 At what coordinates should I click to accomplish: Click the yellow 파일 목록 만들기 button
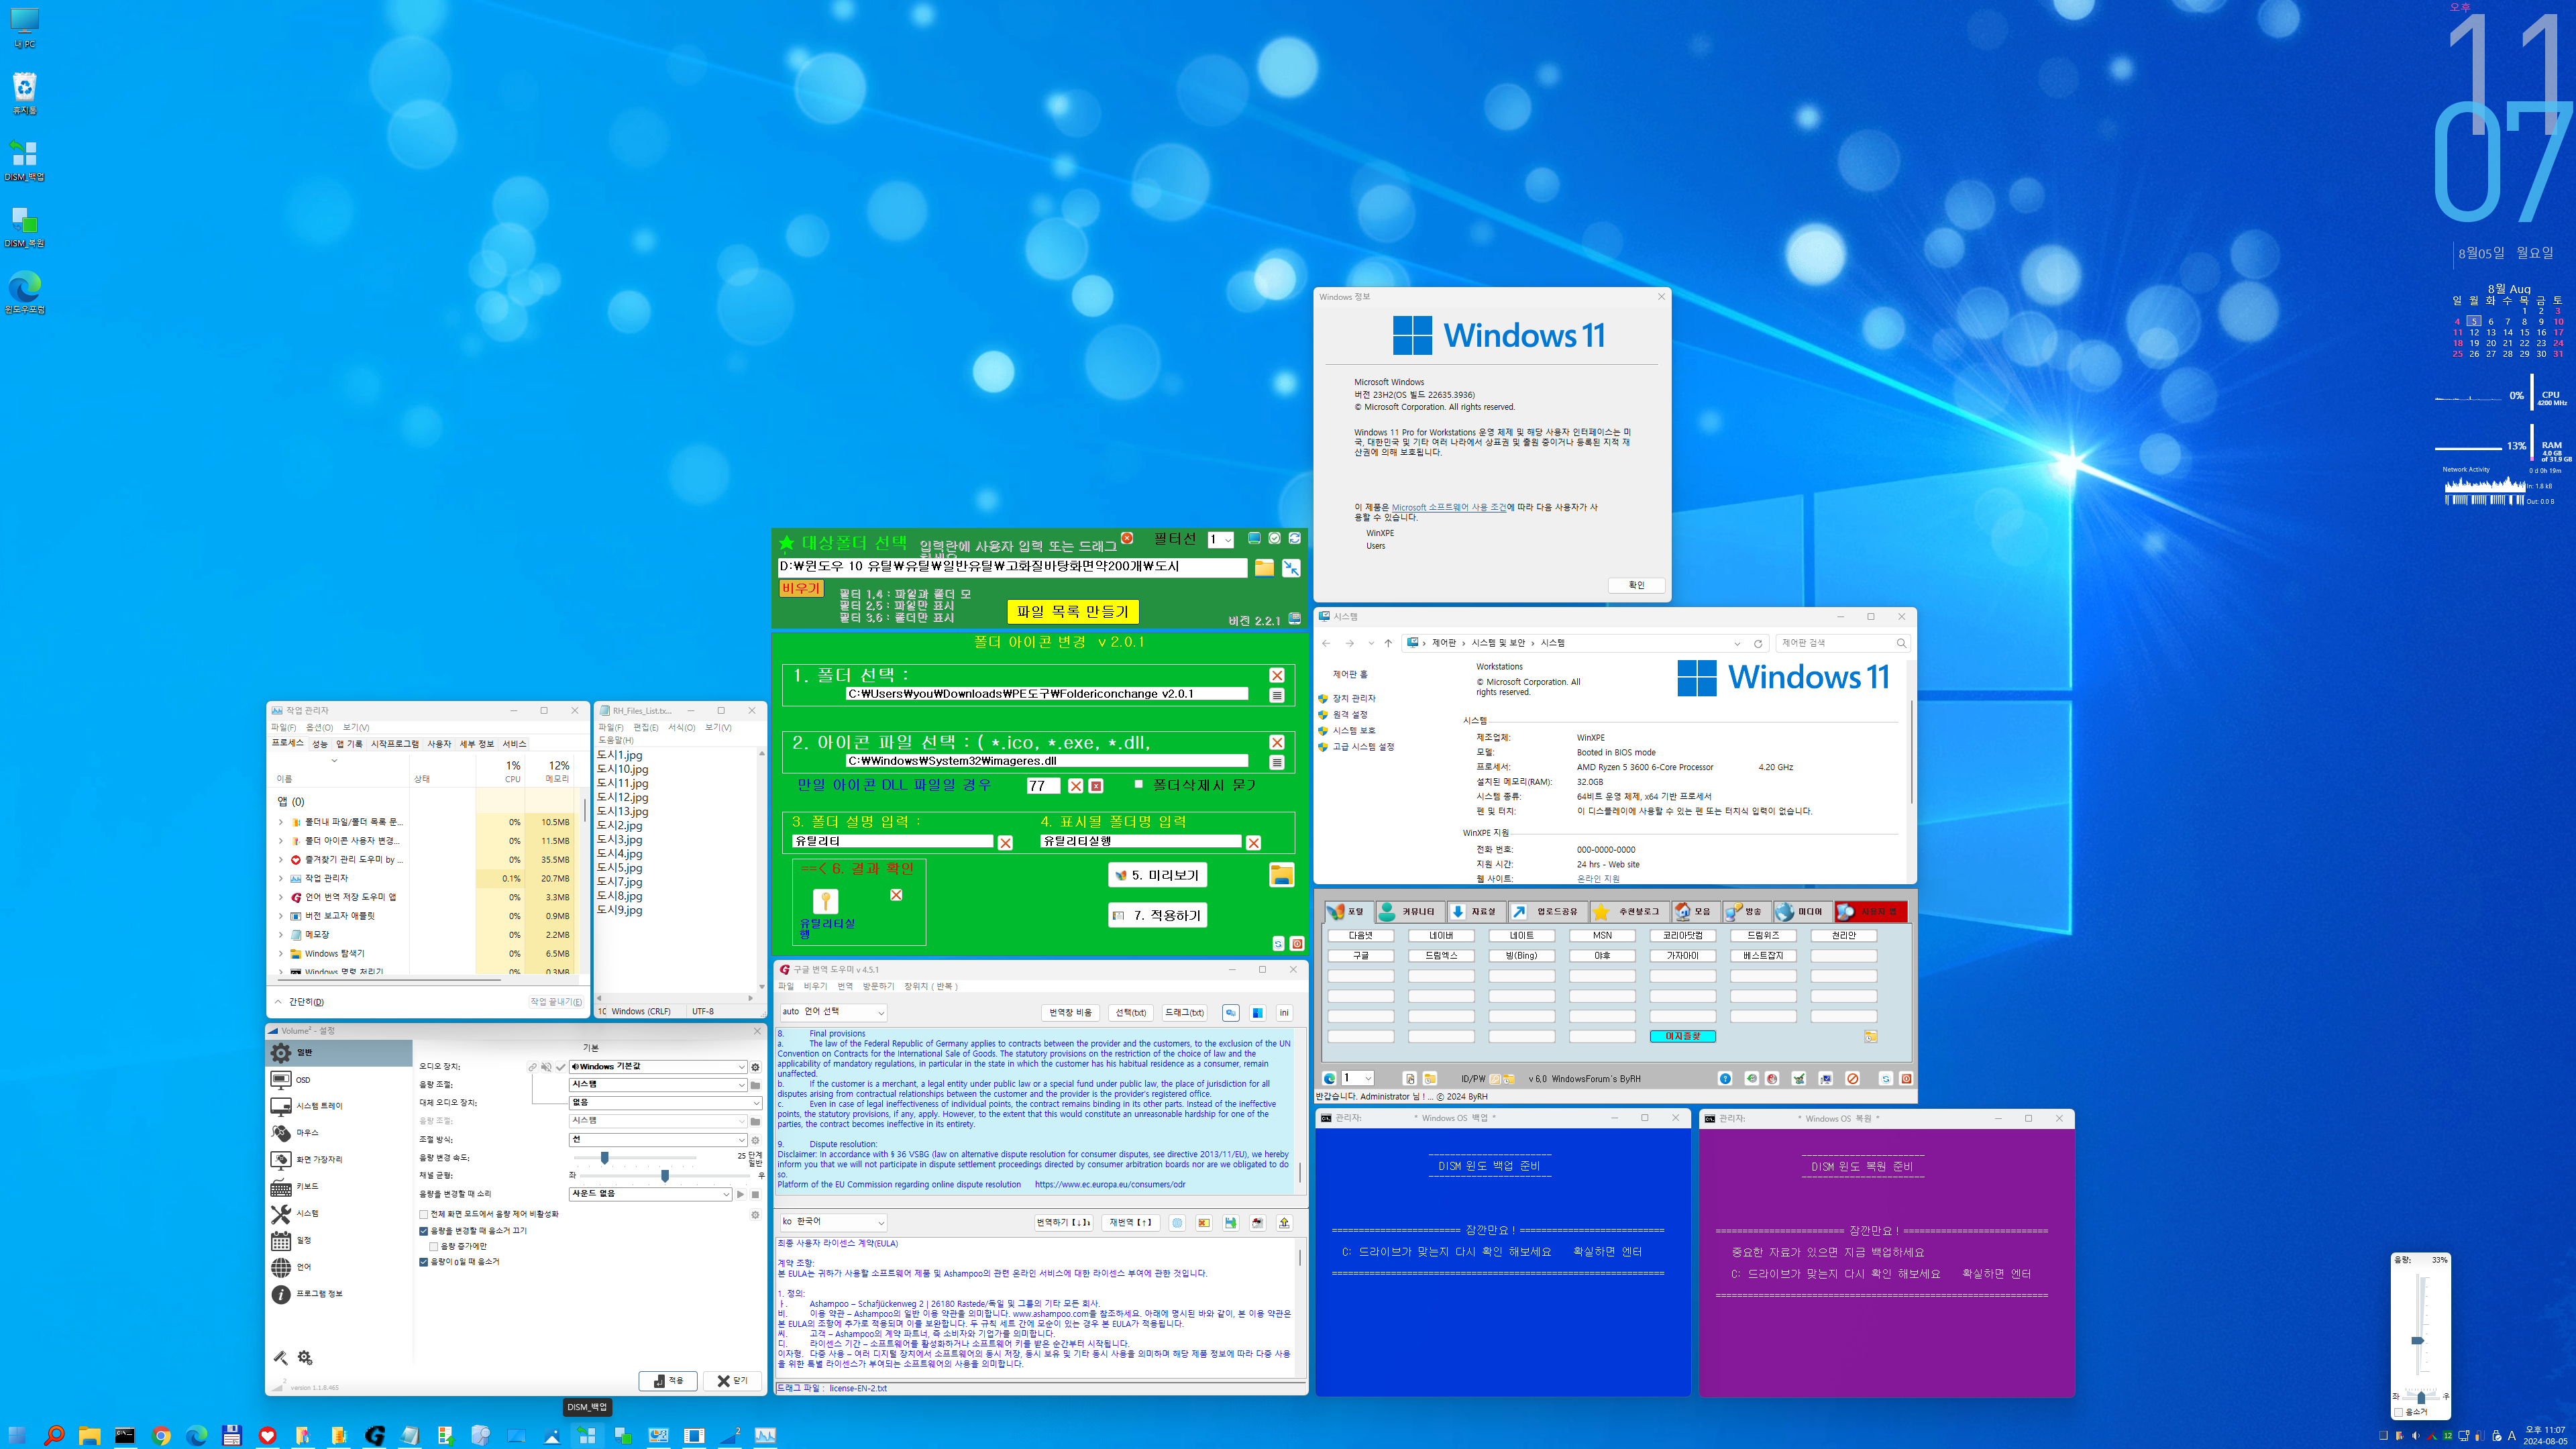(x=1072, y=612)
